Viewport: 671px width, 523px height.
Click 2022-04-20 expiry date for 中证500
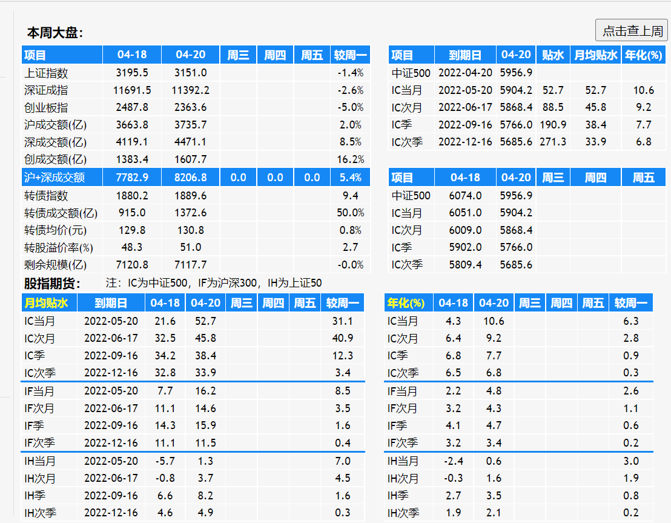pyautogui.click(x=465, y=73)
